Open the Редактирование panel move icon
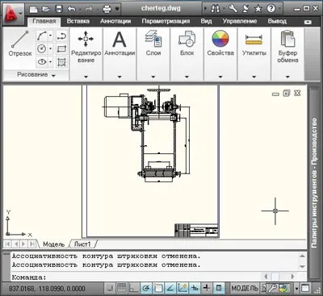This screenshot has width=323, height=296. pyautogui.click(x=86, y=39)
